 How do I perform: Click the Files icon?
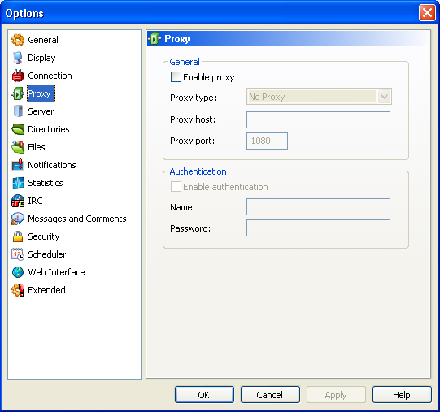tap(18, 147)
